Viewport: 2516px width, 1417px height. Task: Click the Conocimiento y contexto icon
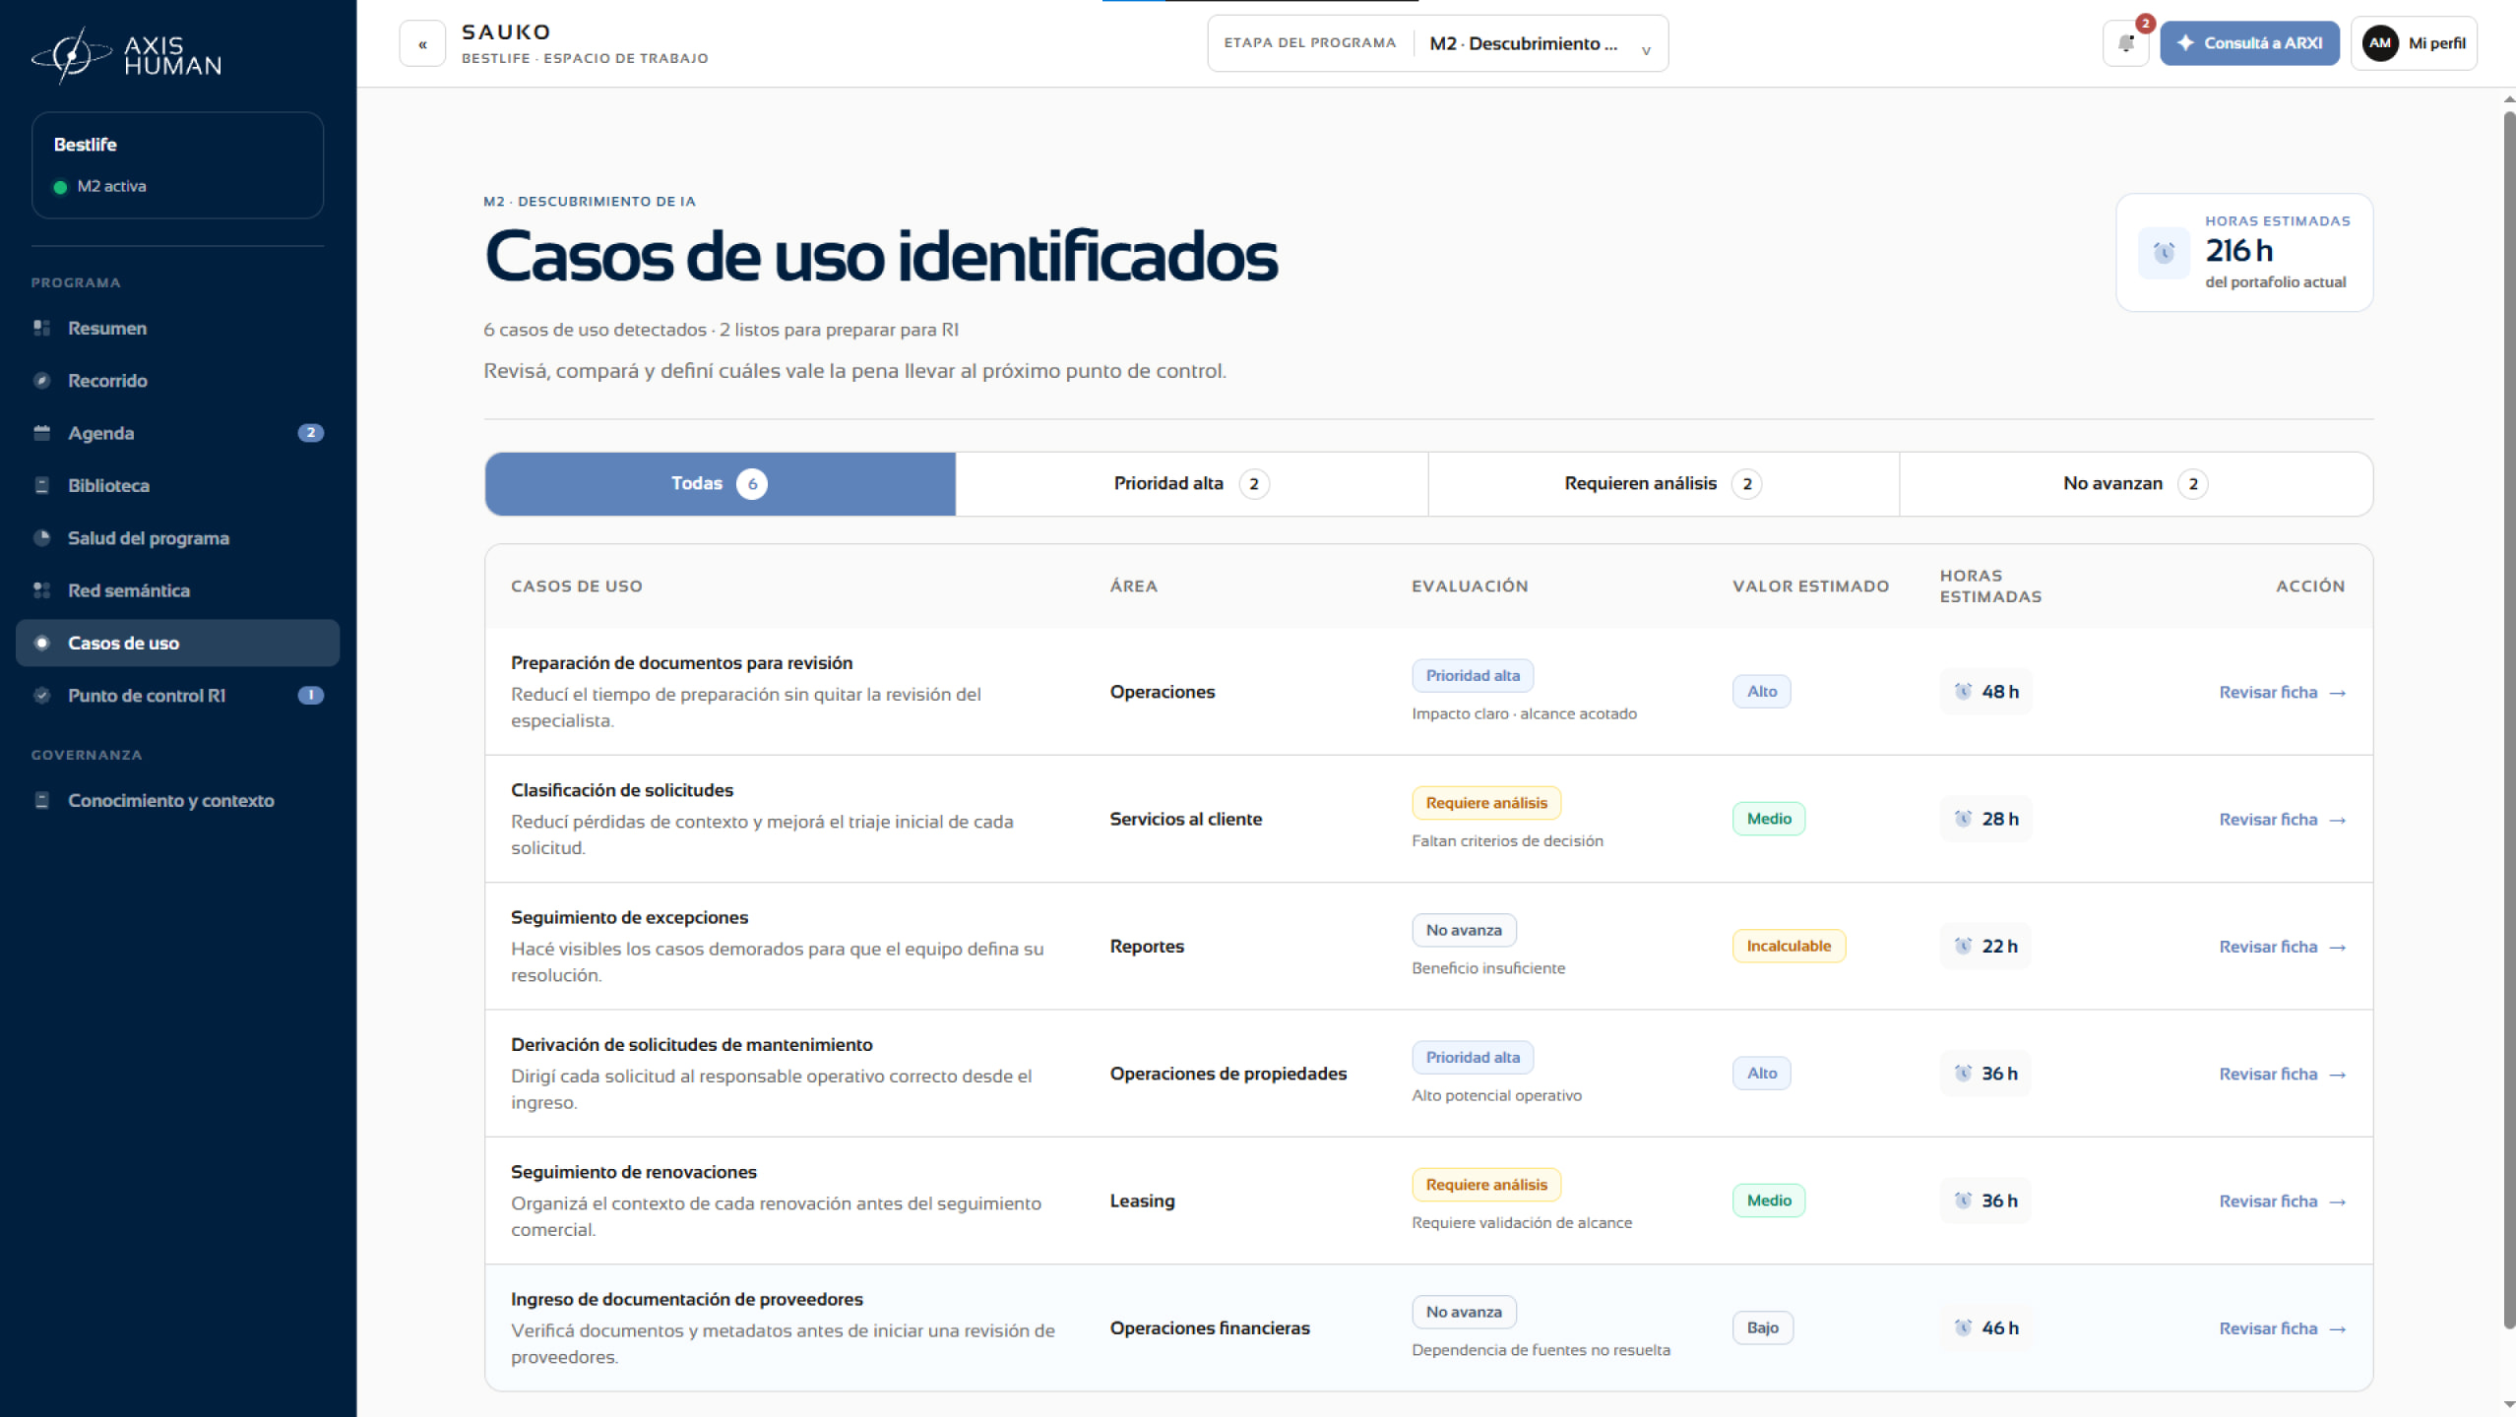tap(41, 800)
